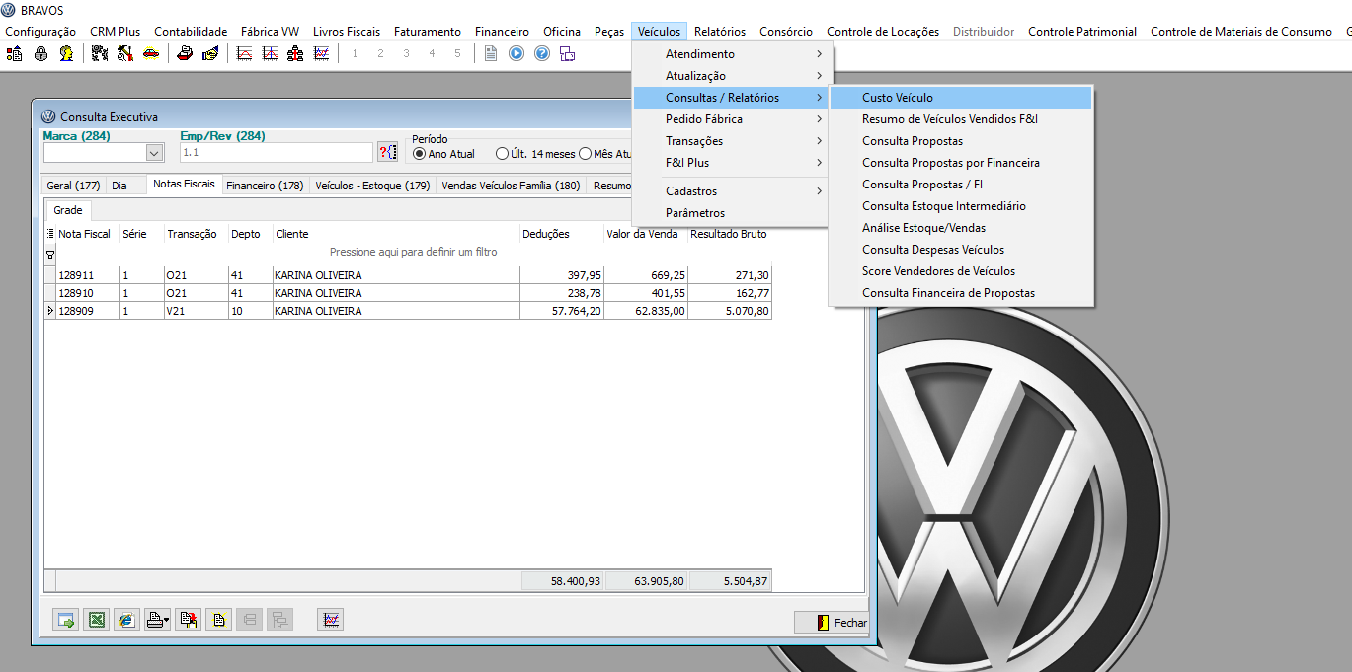Image resolution: width=1352 pixels, height=672 pixels.
Task: Export the grid to Excel with the green icon
Action: (96, 620)
